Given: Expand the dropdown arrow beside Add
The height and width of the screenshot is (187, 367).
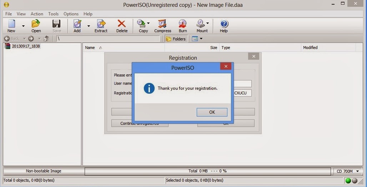Looking at the screenshot, I should click(89, 26).
